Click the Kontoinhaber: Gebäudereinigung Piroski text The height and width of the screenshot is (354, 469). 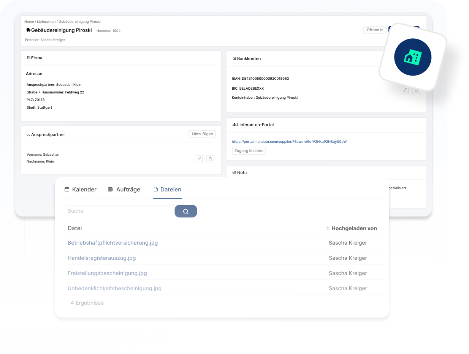point(265,98)
